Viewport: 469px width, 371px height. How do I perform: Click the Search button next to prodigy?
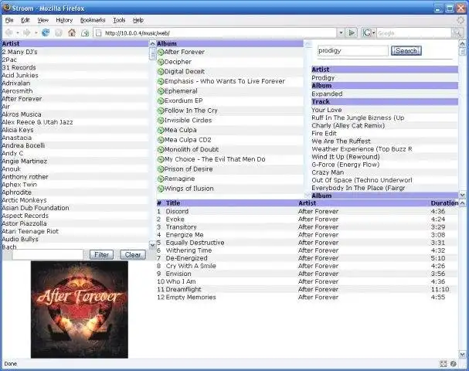point(406,51)
